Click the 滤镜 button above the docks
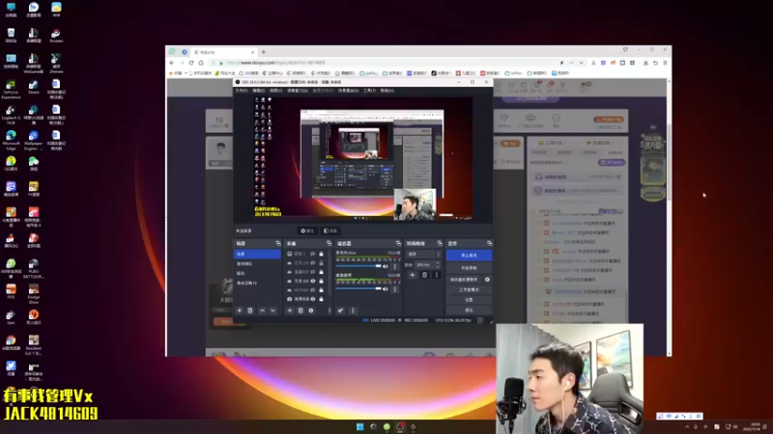The height and width of the screenshot is (434, 773). tap(330, 231)
